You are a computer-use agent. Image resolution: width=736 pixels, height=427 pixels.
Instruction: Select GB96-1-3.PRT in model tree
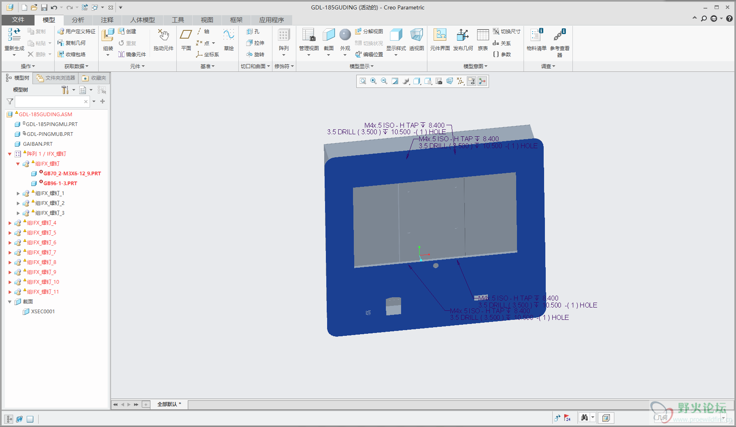[60, 184]
